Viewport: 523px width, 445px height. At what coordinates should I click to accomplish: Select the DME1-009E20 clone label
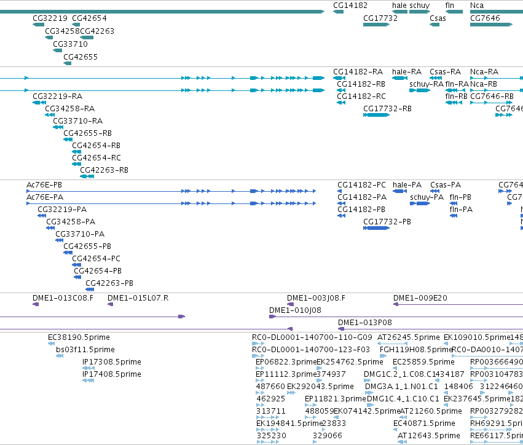[x=420, y=298]
